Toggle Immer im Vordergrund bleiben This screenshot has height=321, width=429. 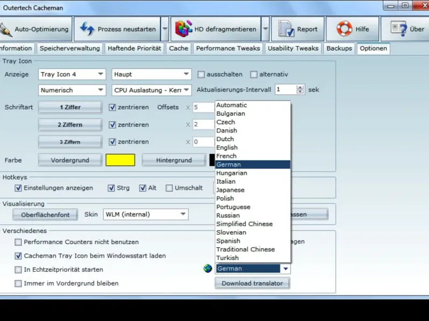click(x=19, y=284)
